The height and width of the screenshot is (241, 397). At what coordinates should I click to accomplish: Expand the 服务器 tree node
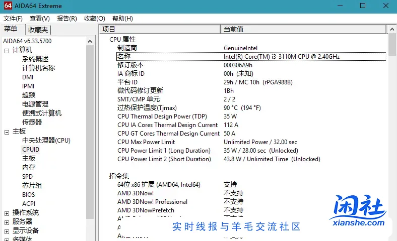(x=7, y=222)
